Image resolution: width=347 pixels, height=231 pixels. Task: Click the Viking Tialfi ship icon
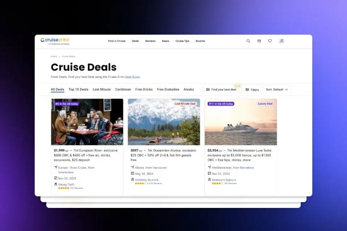pyautogui.click(x=56, y=184)
